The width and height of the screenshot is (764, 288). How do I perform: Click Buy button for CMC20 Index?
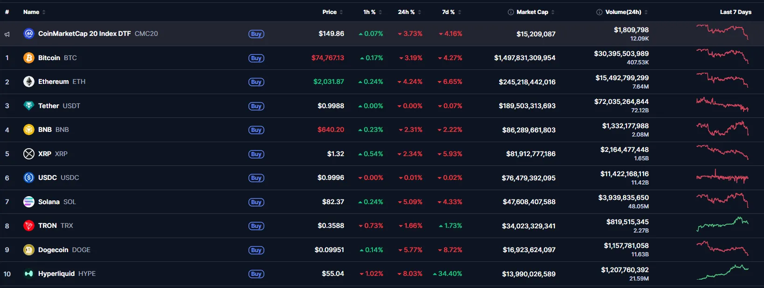256,34
